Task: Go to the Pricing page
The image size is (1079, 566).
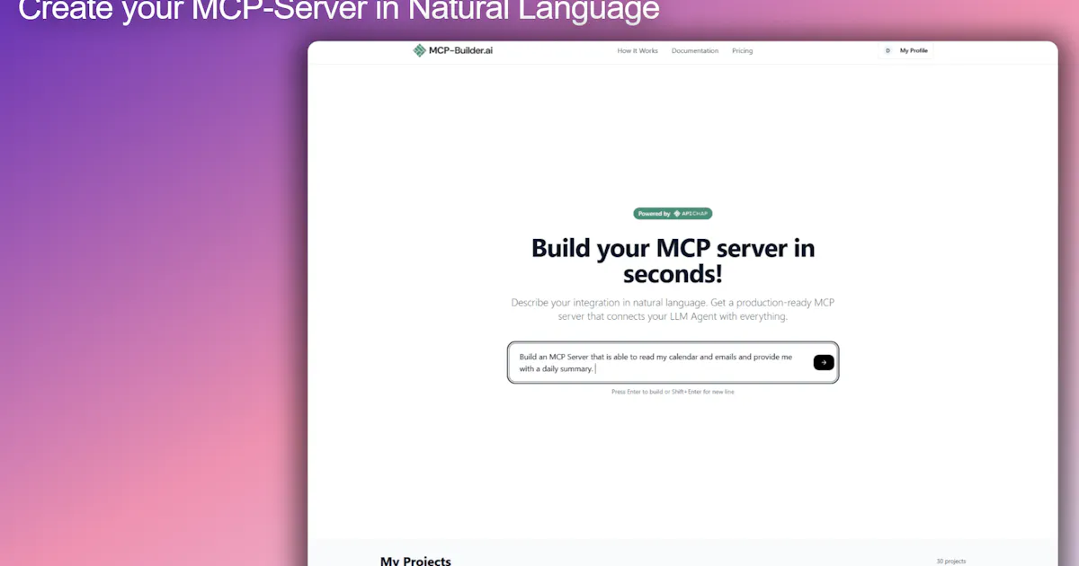Action: [x=743, y=51]
